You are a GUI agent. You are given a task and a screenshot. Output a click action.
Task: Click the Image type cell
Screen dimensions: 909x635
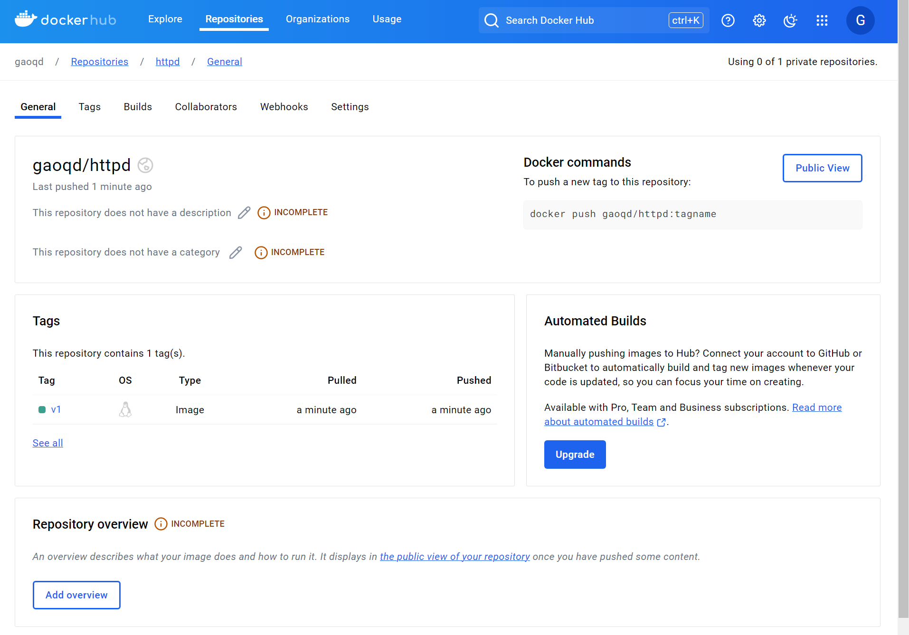(190, 410)
